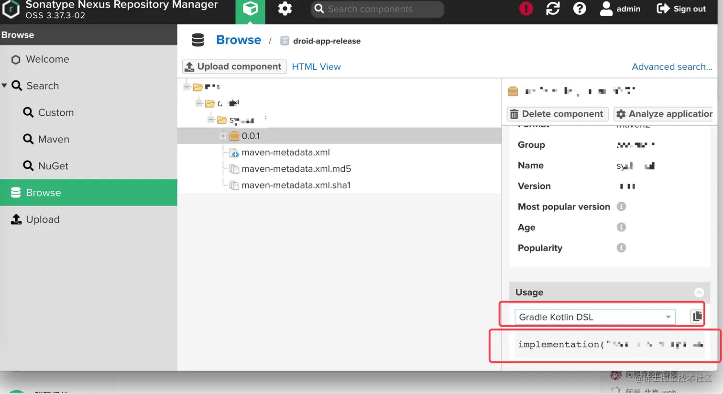The height and width of the screenshot is (394, 723).
Task: Open the admin user account
Action: pyautogui.click(x=620, y=9)
